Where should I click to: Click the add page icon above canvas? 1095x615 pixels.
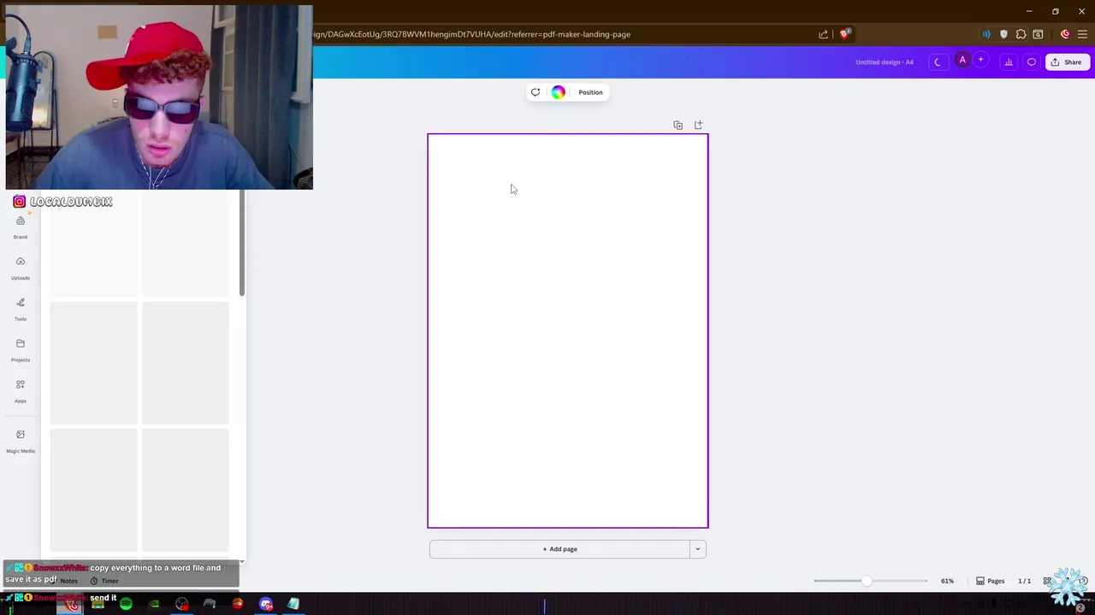pos(698,126)
